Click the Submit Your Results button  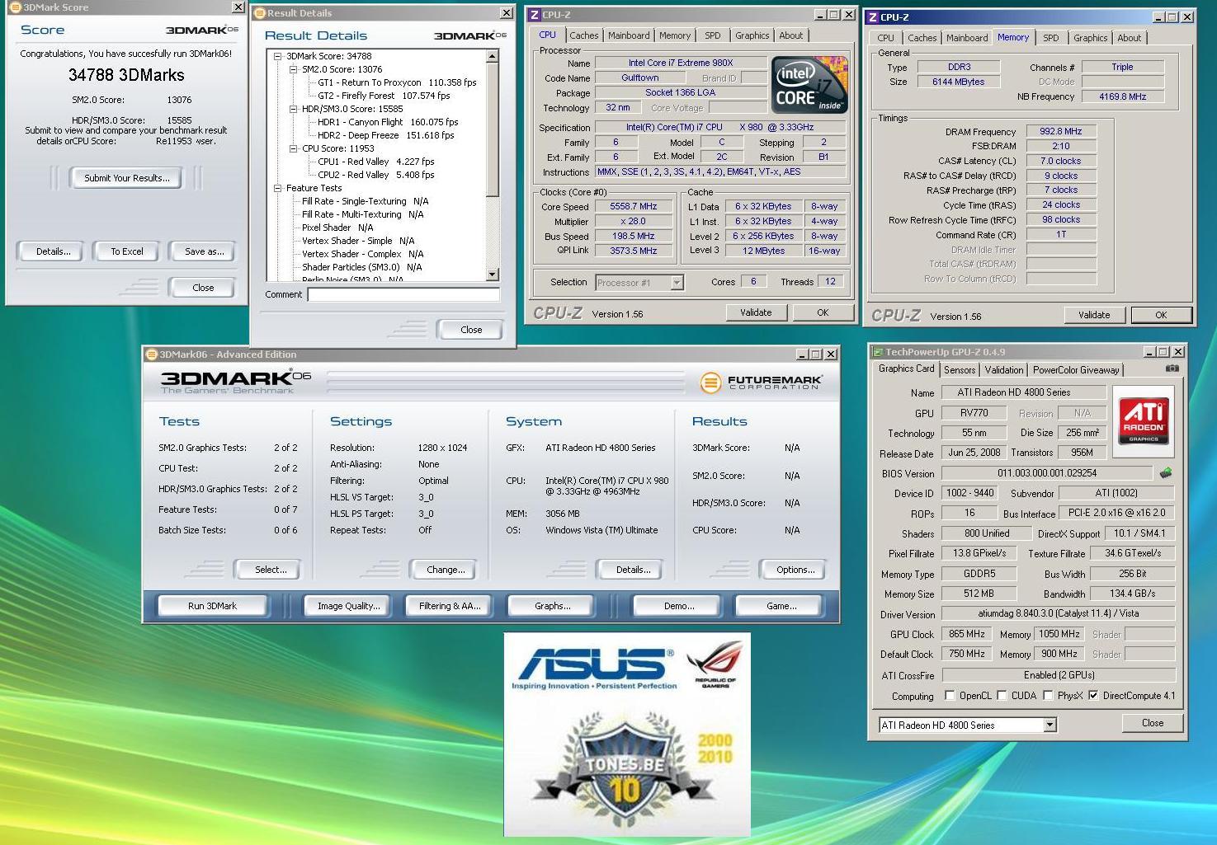126,178
